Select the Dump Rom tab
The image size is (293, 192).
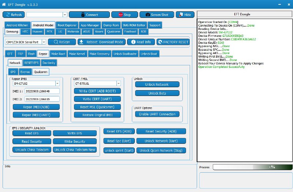coord(111,25)
